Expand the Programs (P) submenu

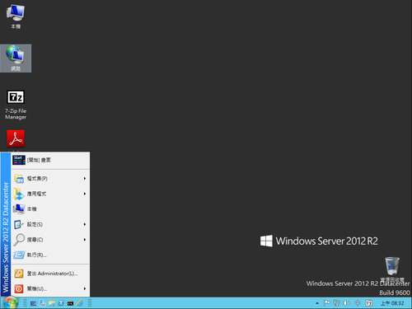pyautogui.click(x=50, y=179)
